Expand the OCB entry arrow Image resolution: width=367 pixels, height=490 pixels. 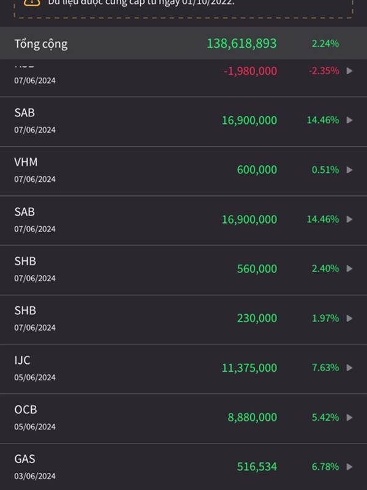tap(349, 418)
